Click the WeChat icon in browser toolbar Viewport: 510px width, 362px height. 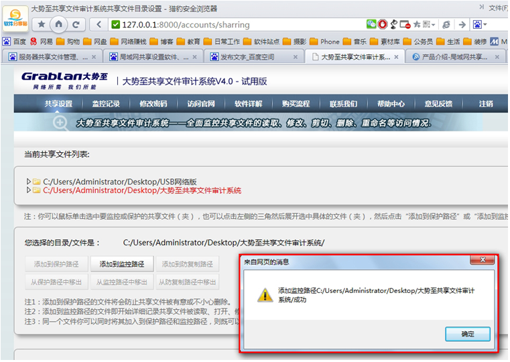pyautogui.click(x=371, y=24)
